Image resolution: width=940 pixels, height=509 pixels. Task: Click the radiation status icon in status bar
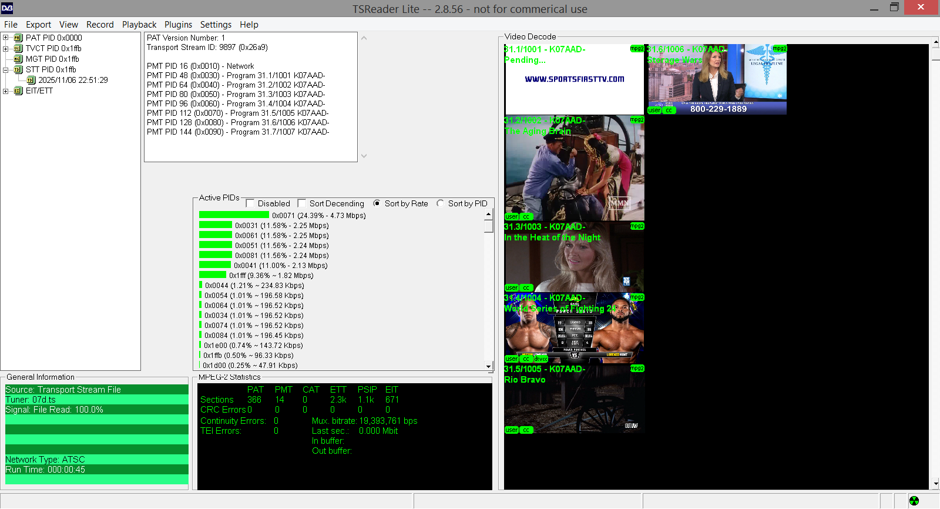(914, 501)
